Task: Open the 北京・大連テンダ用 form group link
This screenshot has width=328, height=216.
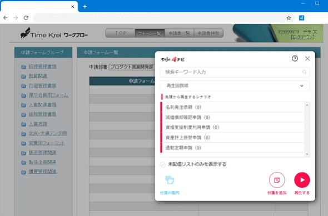Action: point(48,133)
